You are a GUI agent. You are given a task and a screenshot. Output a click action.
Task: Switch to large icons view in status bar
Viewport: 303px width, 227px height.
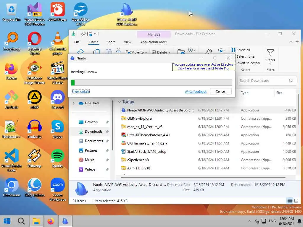(x=296, y=201)
